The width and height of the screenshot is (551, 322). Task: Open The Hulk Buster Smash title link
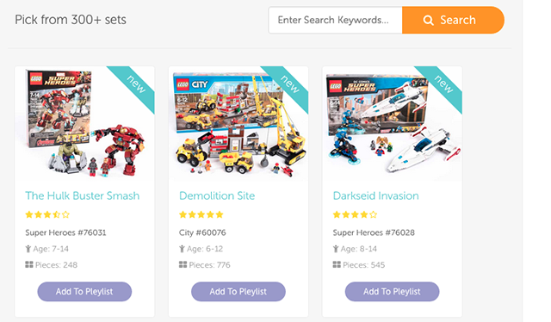pyautogui.click(x=83, y=195)
